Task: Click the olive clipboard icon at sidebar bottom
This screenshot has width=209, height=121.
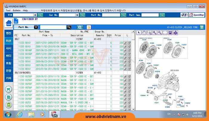Action: (x=9, y=105)
